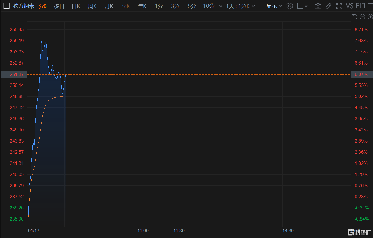This screenshot has width=373, height=238.
Task: Zoom in chart with plus circle
Action: coord(370,17)
